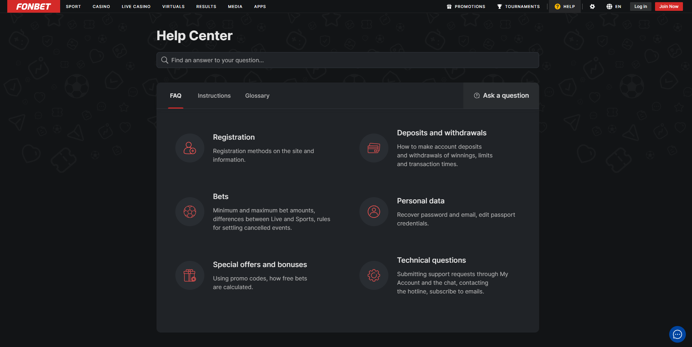The width and height of the screenshot is (692, 347).
Task: Click the Technical questions gear icon
Action: point(374,275)
